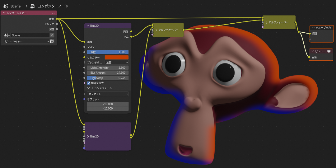The height and width of the screenshot is (168, 336).
Task: Click the 画像 input socket on the expanded Rim 2D node
Action: (84, 42)
